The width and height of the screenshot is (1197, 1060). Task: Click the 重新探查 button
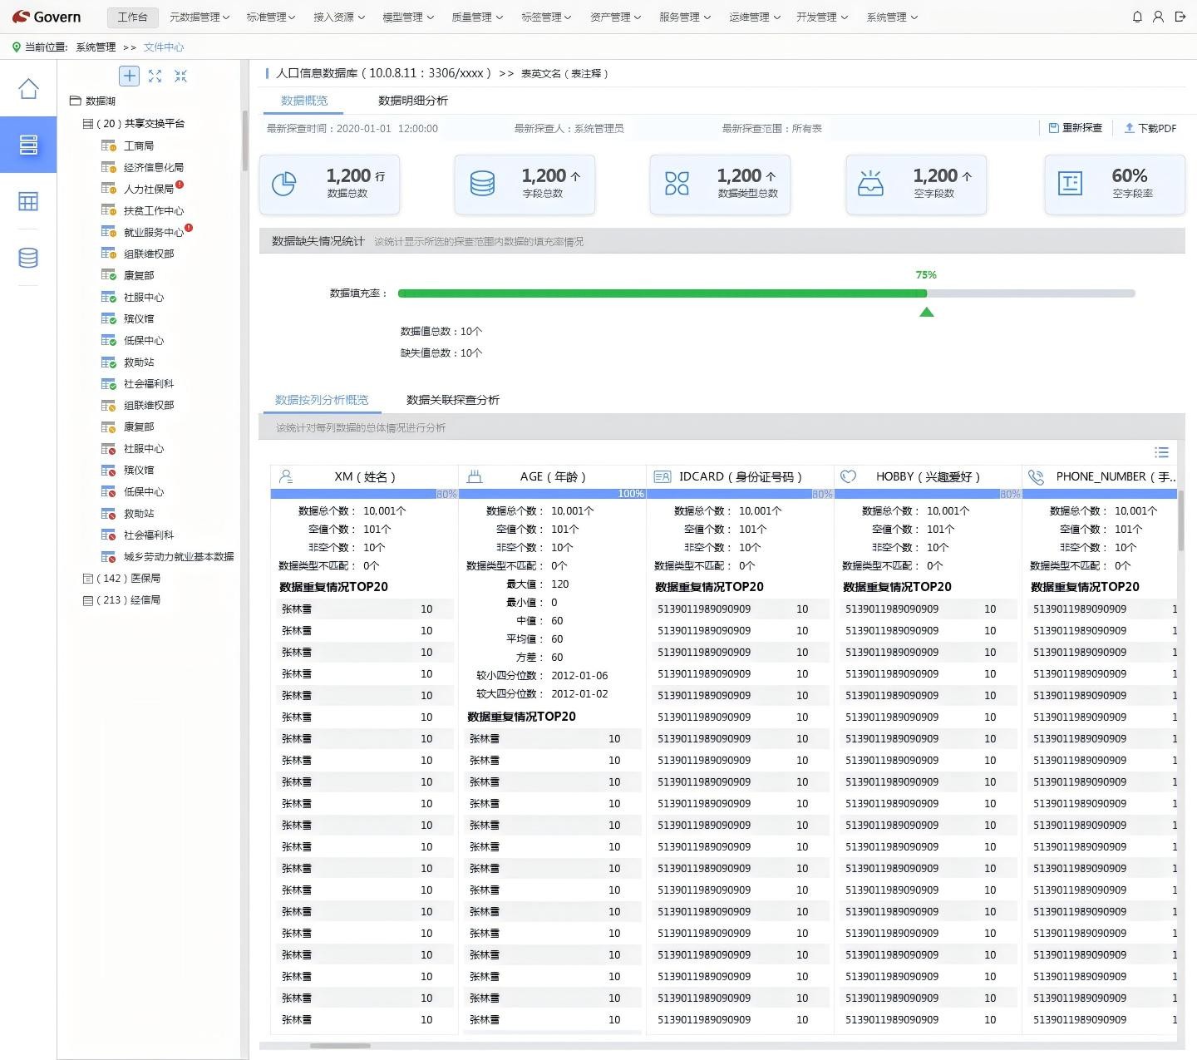coord(1075,128)
